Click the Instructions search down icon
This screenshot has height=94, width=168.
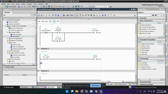pos(153,15)
